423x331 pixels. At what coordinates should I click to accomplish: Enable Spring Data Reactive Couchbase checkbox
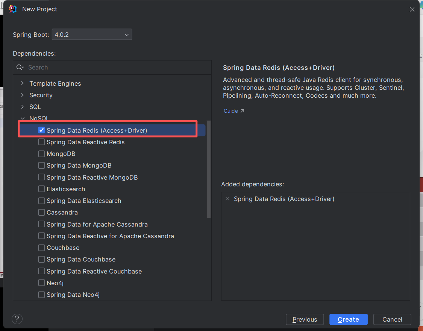tap(41, 271)
